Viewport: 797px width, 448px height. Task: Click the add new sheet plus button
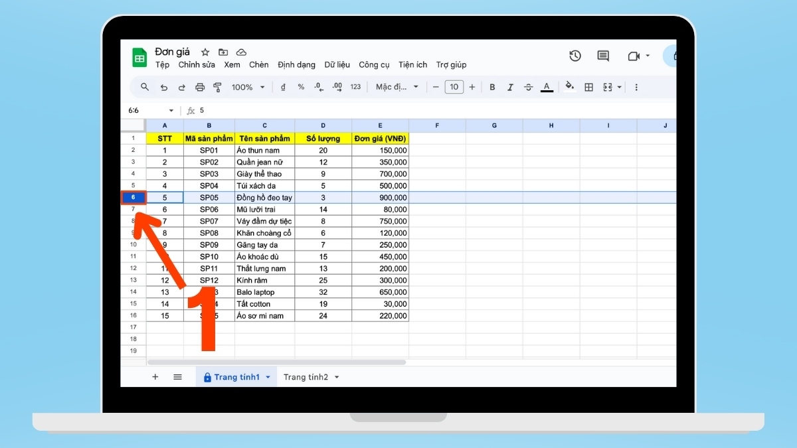point(155,377)
